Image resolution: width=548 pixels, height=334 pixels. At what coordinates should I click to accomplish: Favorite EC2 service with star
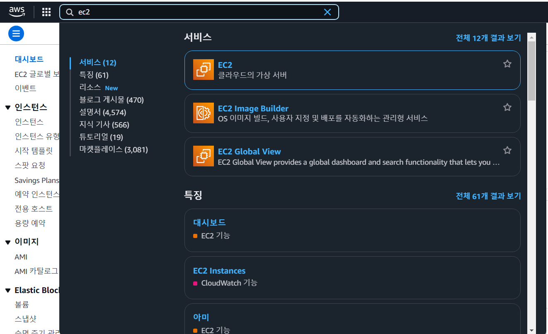pos(507,64)
